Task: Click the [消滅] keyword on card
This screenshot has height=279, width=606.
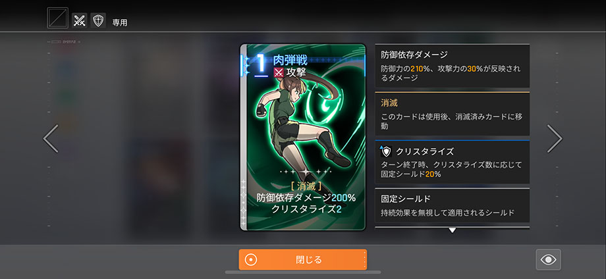Action: 306,186
